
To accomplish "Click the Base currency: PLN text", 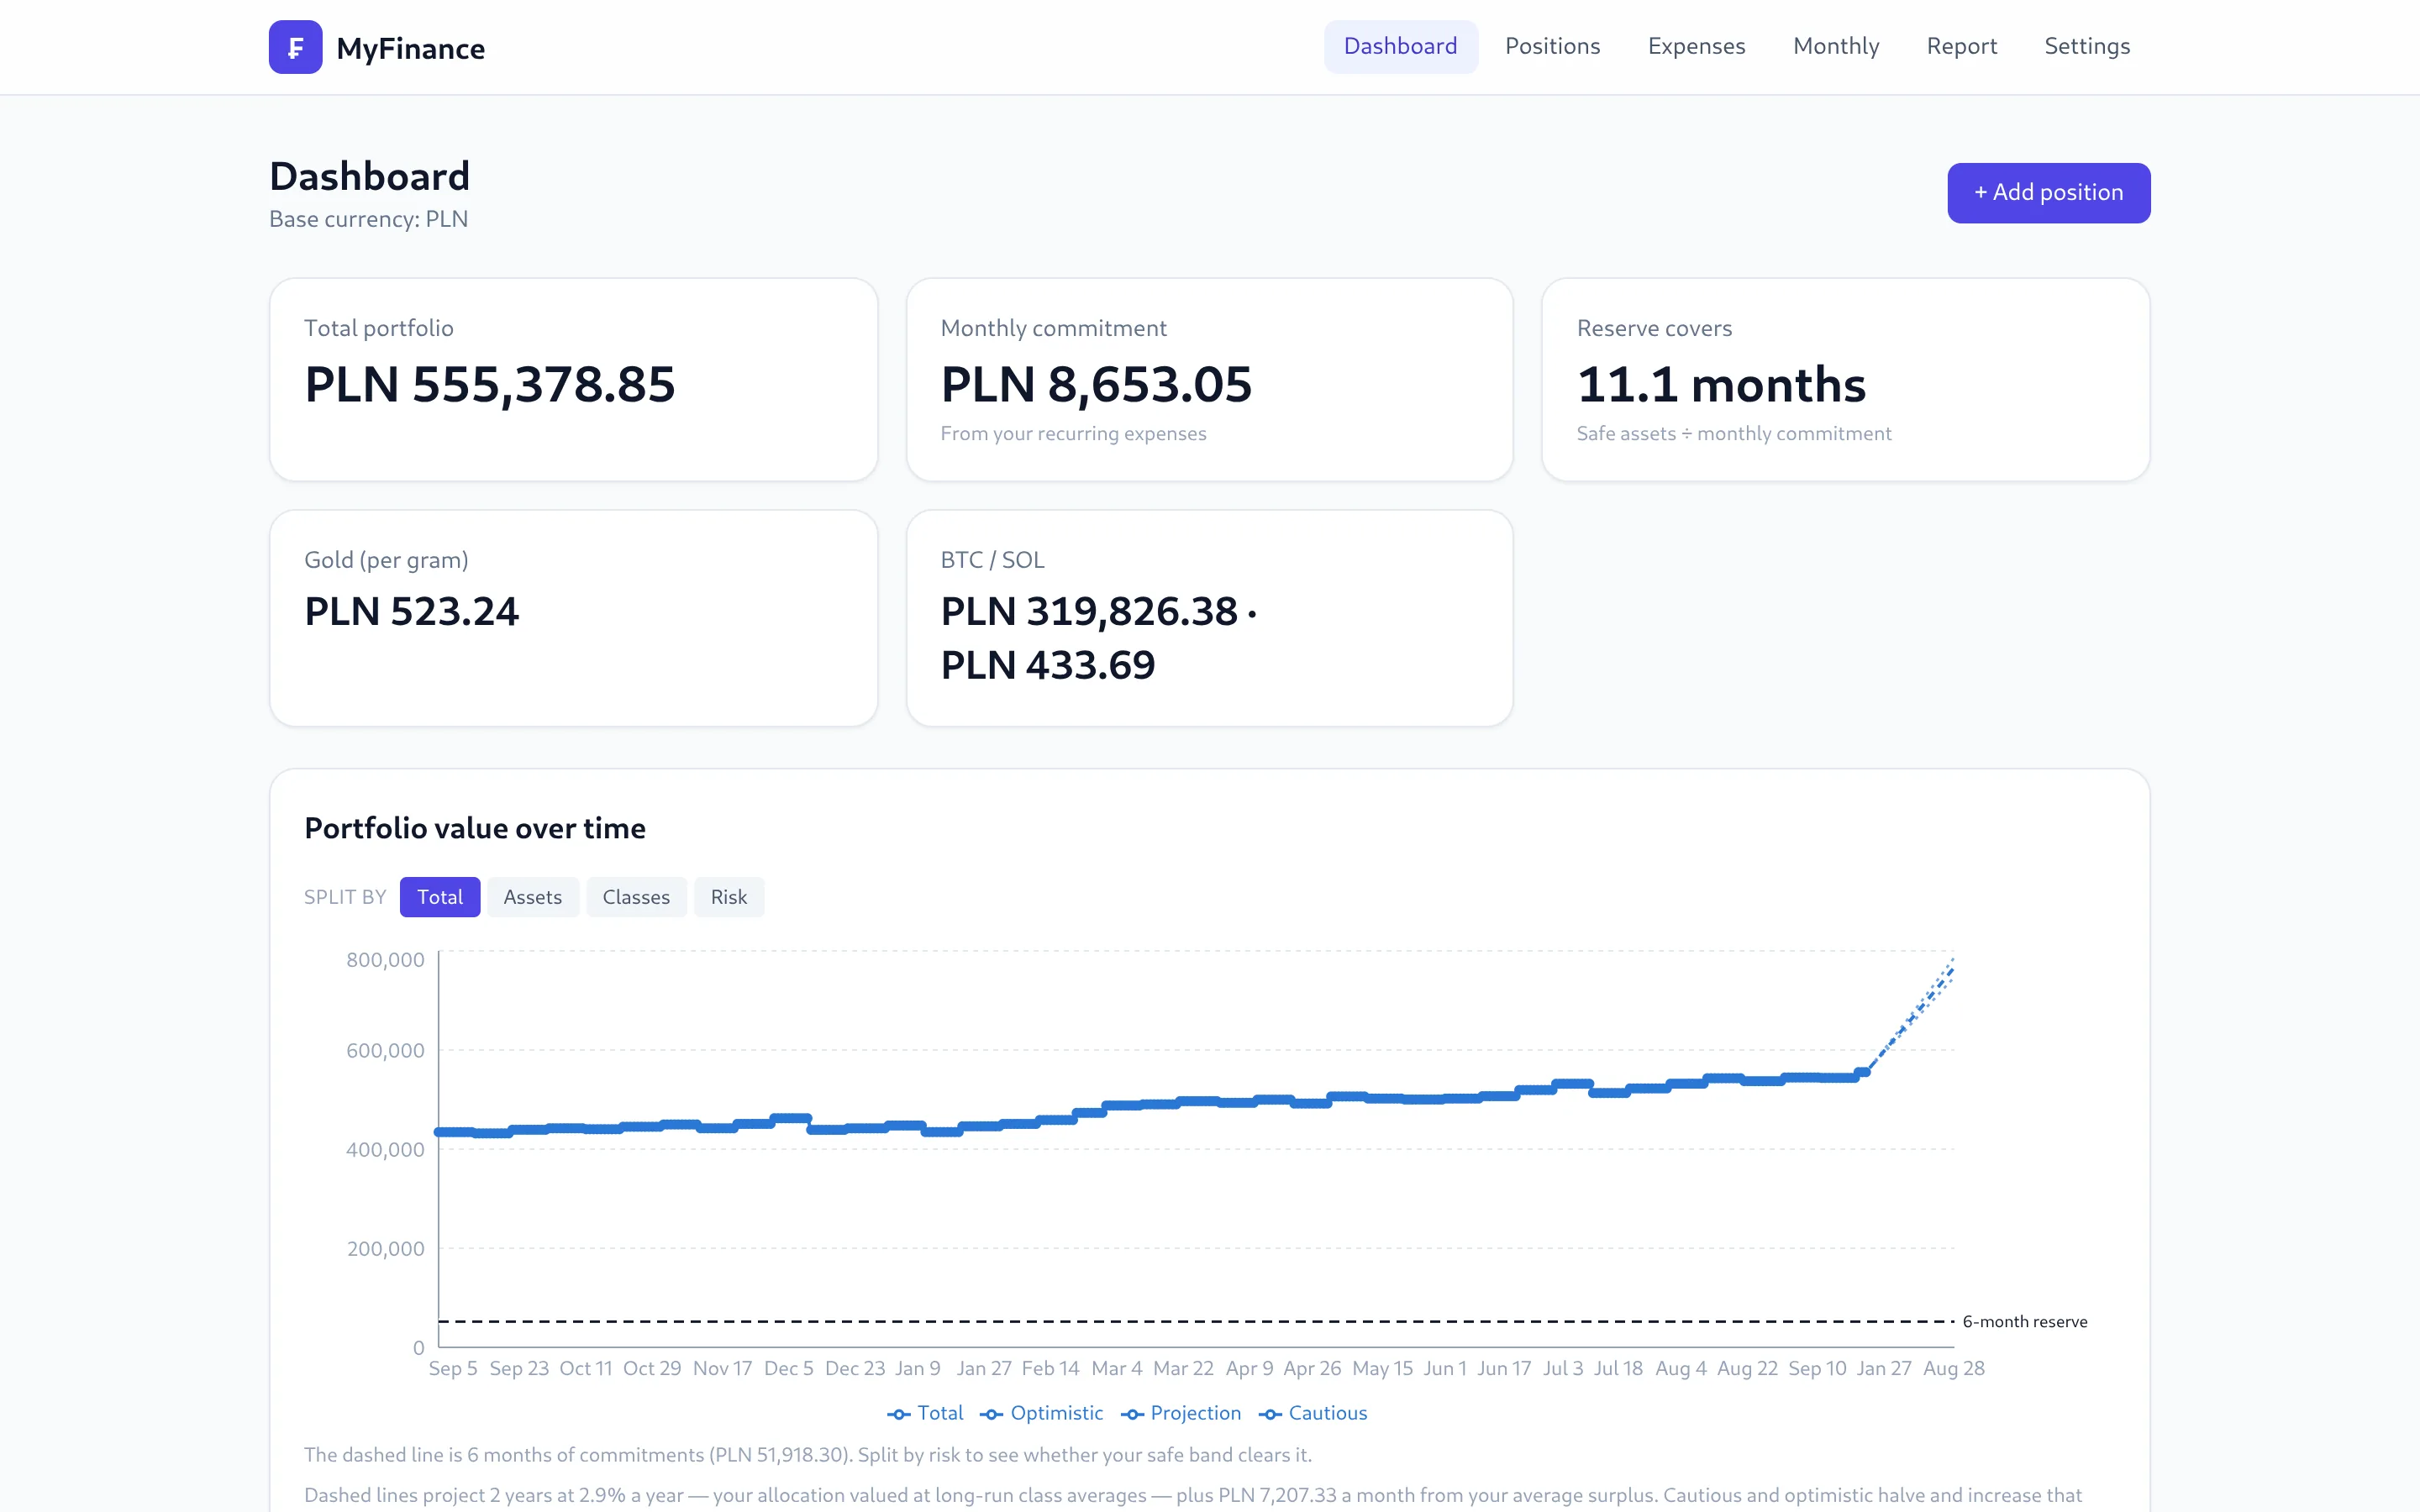I will [x=368, y=219].
